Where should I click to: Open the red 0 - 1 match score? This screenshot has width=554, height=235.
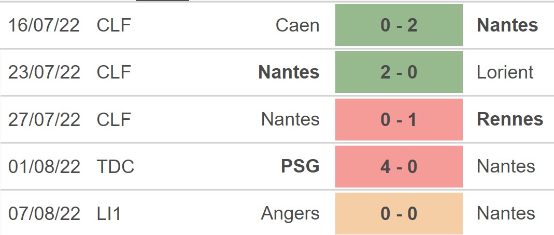coord(399,119)
